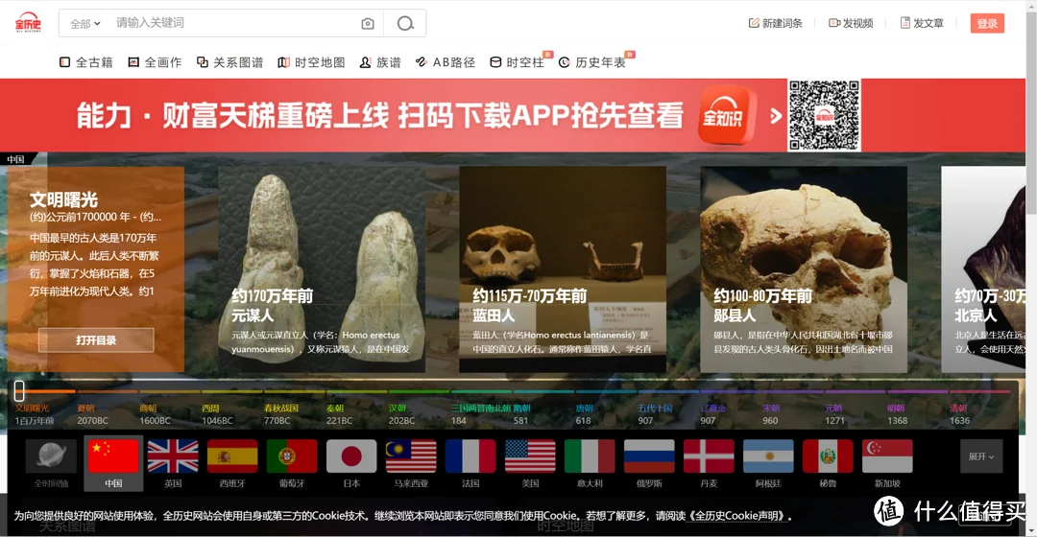
Task: Click the timeline slider handle
Action: (x=19, y=390)
